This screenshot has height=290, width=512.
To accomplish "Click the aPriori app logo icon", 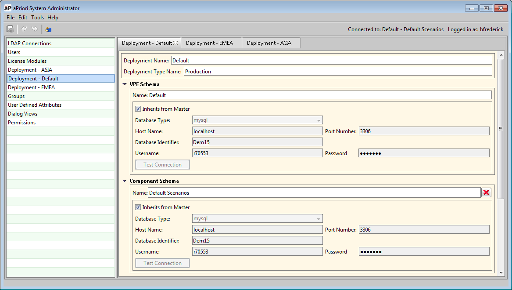I will click(x=8, y=8).
